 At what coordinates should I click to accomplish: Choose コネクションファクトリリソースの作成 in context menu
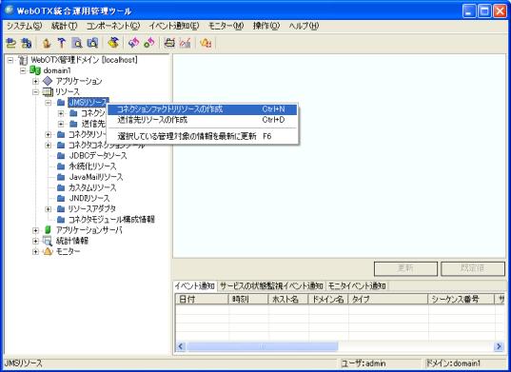(x=202, y=109)
